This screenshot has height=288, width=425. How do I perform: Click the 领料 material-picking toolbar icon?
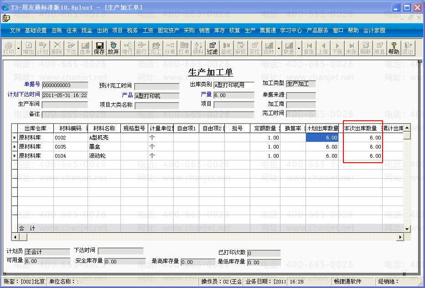198,48
